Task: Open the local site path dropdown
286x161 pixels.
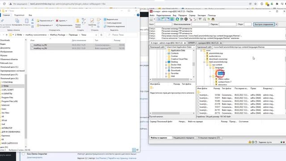Action: click(193, 47)
